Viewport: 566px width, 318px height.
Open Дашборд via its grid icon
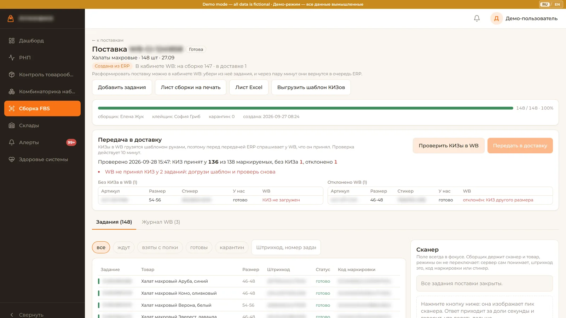(x=12, y=41)
